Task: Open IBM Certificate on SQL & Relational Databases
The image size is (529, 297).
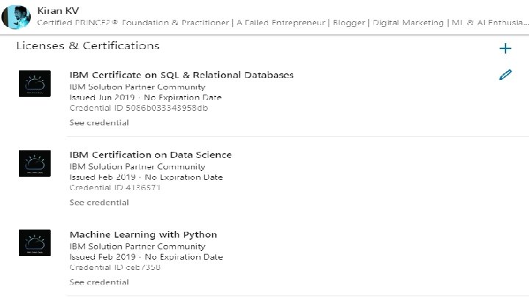Action: (x=181, y=75)
